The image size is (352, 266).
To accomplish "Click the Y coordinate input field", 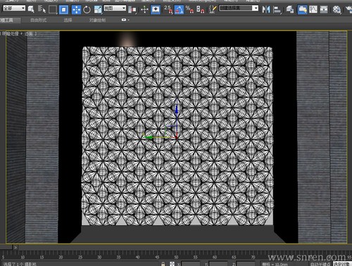I will pos(218,264).
